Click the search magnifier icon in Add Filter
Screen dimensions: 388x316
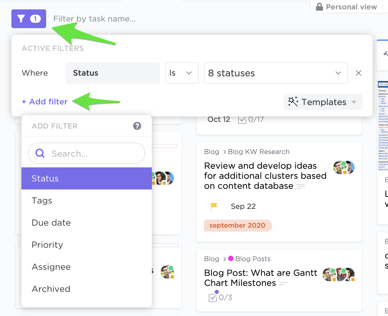(x=40, y=154)
